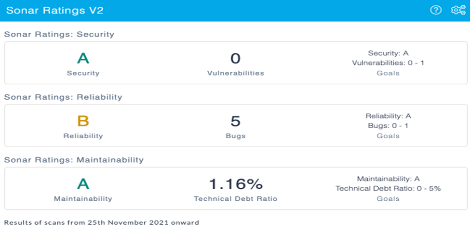
Task: Click the Sonar Ratings: Security heading
Action: coord(59,35)
